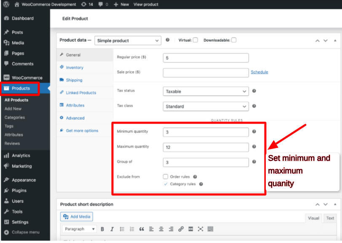Click the Minimum quantity input field
Viewport: 342px width, 243px height.
click(206, 132)
